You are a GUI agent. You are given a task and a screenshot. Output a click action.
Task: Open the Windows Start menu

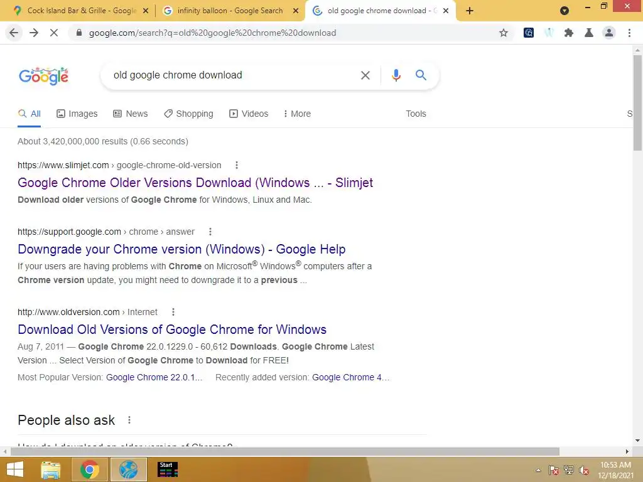[15, 469]
